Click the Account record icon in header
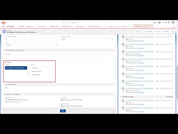 point(4,32)
